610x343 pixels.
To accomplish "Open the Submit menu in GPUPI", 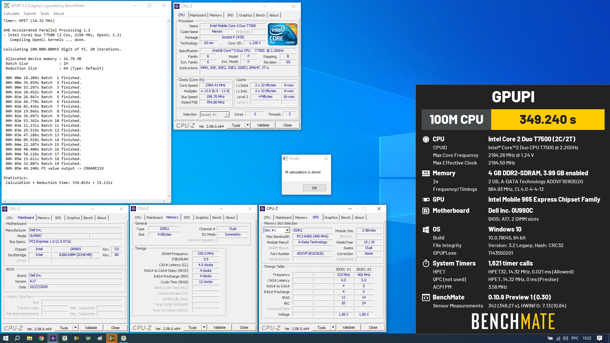I will click(30, 14).
